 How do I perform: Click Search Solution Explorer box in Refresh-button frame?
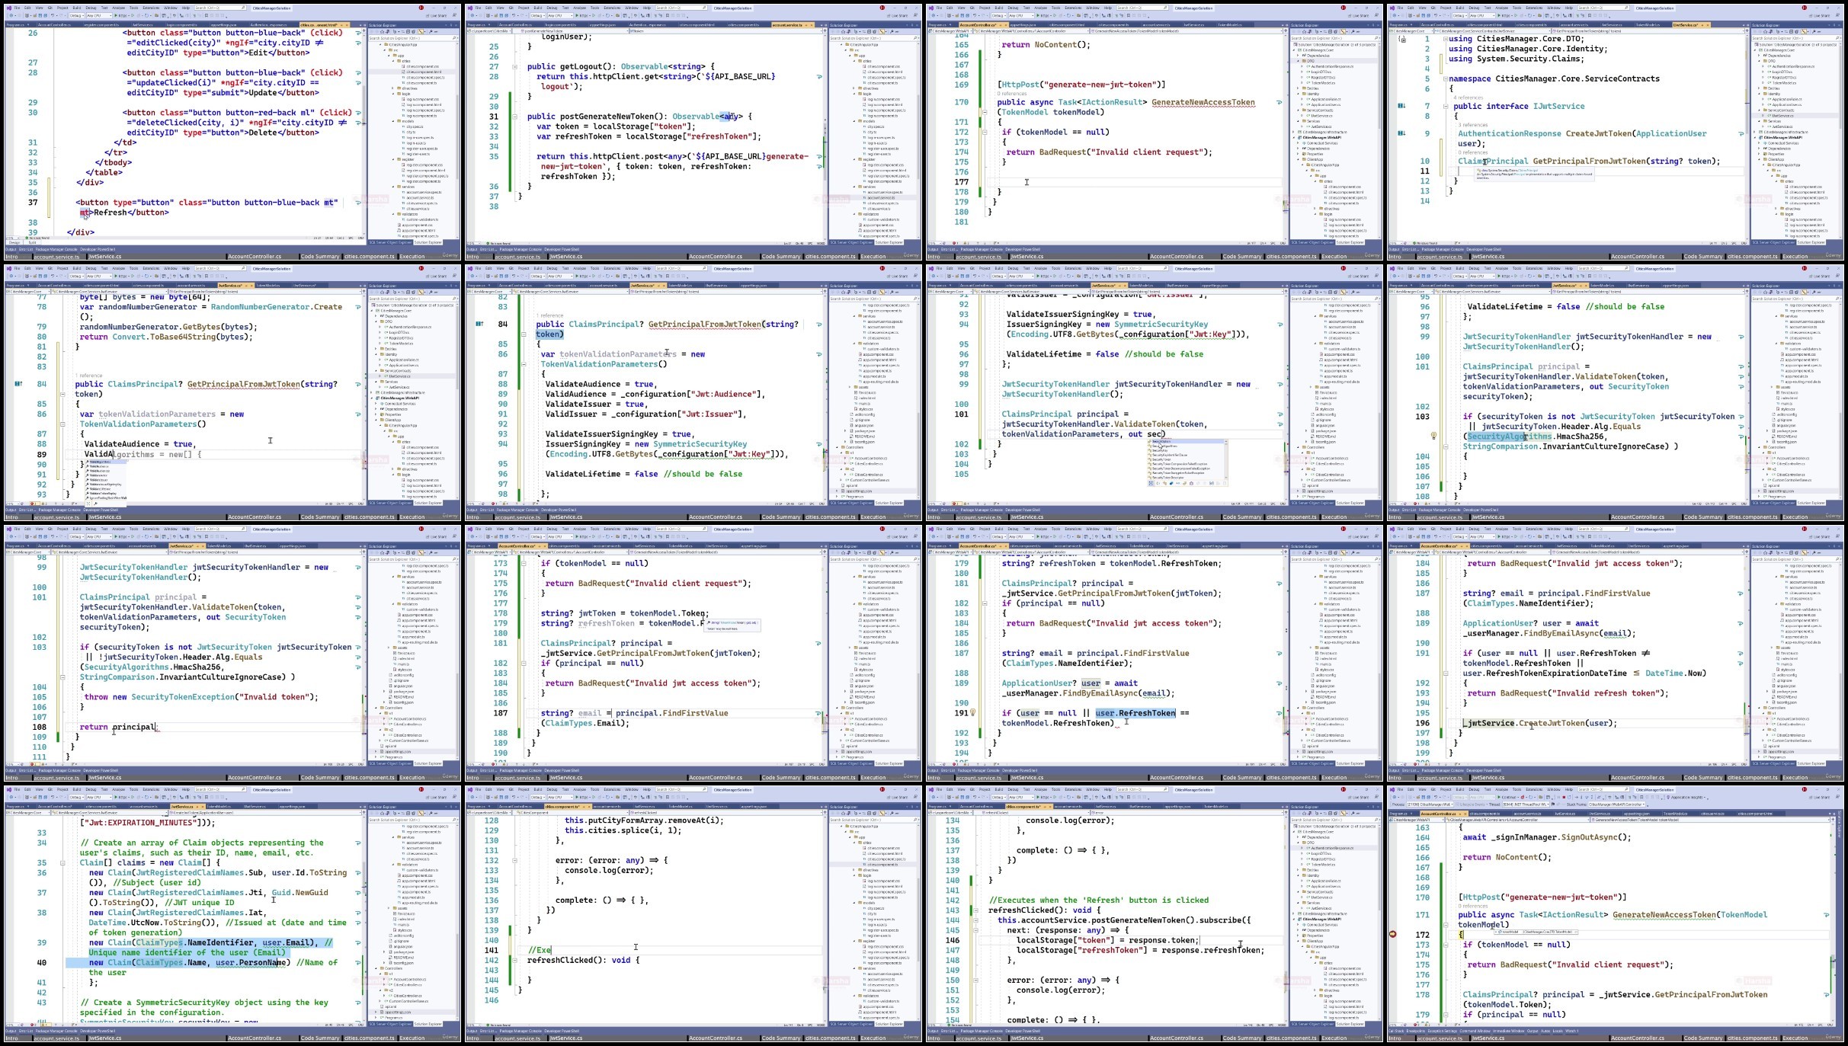412,38
